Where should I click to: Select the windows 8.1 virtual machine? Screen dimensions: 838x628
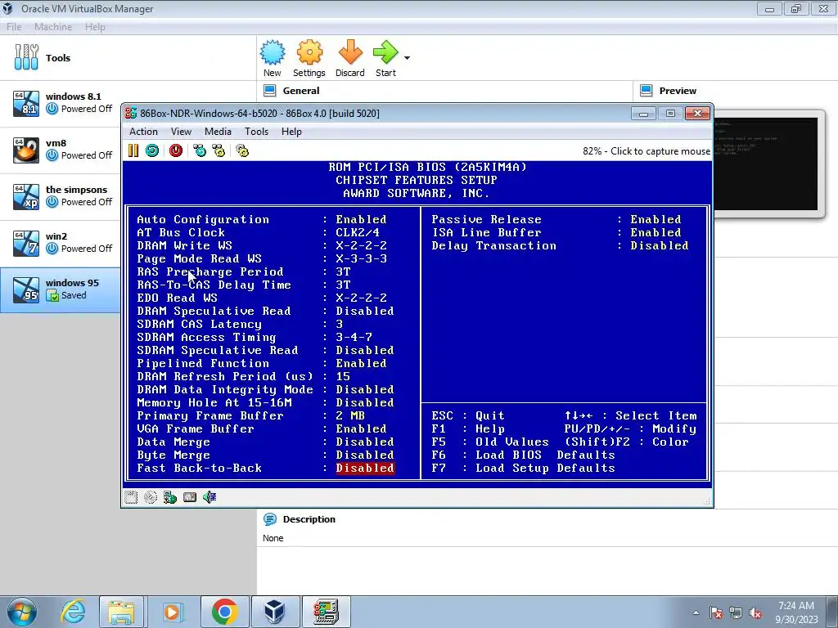click(x=60, y=104)
